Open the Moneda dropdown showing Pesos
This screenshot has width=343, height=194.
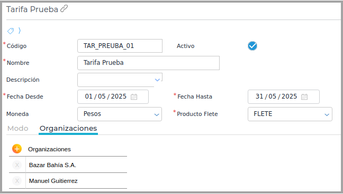click(120, 114)
